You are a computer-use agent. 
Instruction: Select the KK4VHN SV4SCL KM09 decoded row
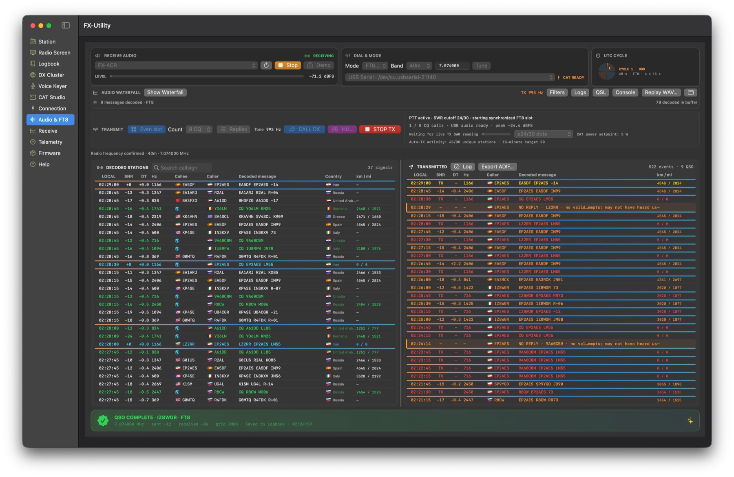click(x=245, y=217)
